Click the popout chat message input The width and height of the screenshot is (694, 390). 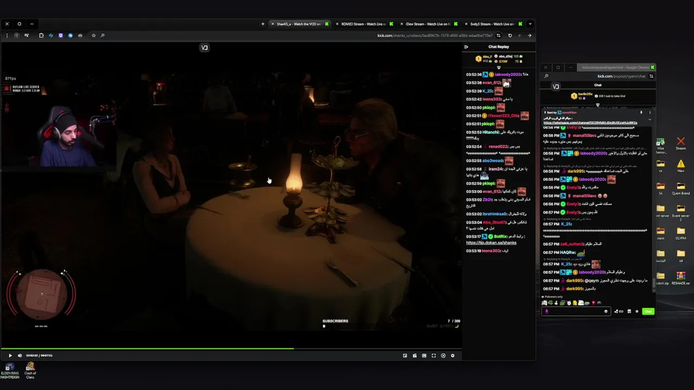pyautogui.click(x=575, y=311)
